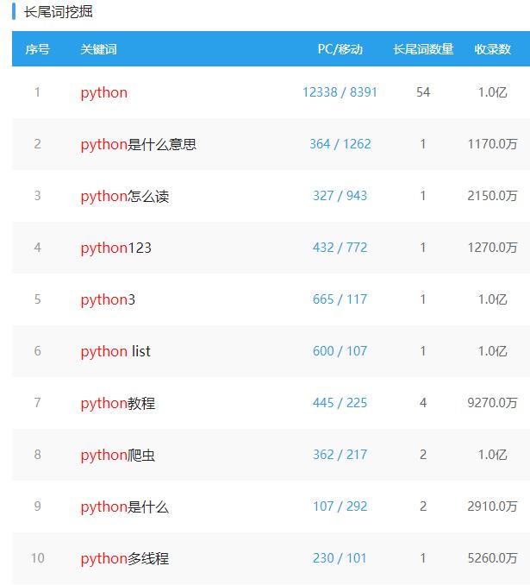The image size is (530, 585).
Task: Click the 长尾词数量 column header
Action: [x=423, y=49]
